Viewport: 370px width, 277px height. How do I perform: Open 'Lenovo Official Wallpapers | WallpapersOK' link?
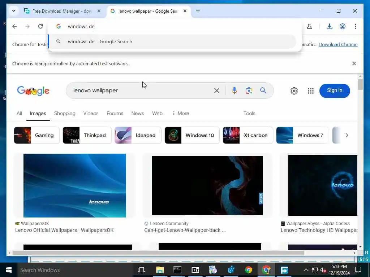click(x=64, y=230)
